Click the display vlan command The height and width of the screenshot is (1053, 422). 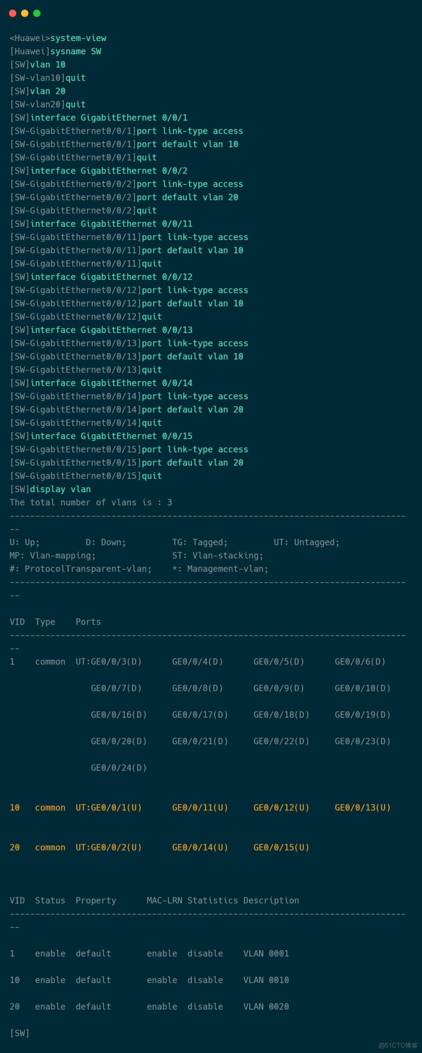[61, 489]
